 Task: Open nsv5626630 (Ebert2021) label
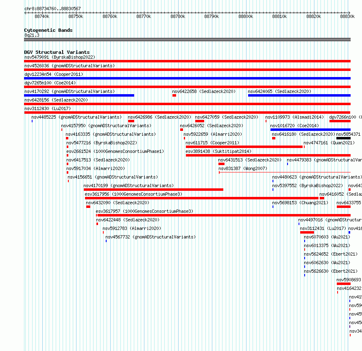pyautogui.click(x=331, y=271)
